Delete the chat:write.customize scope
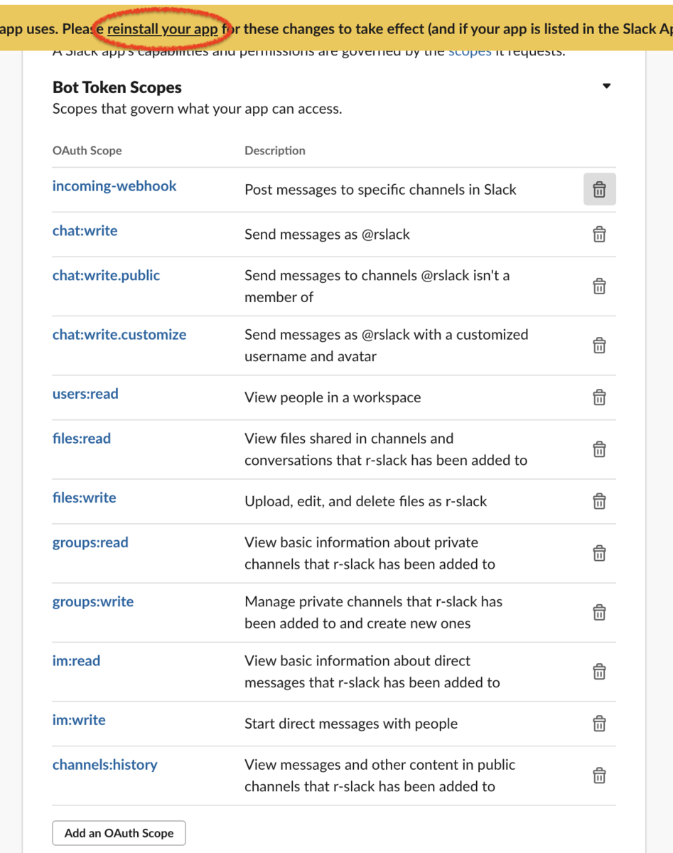The image size is (673, 853). pyautogui.click(x=599, y=345)
